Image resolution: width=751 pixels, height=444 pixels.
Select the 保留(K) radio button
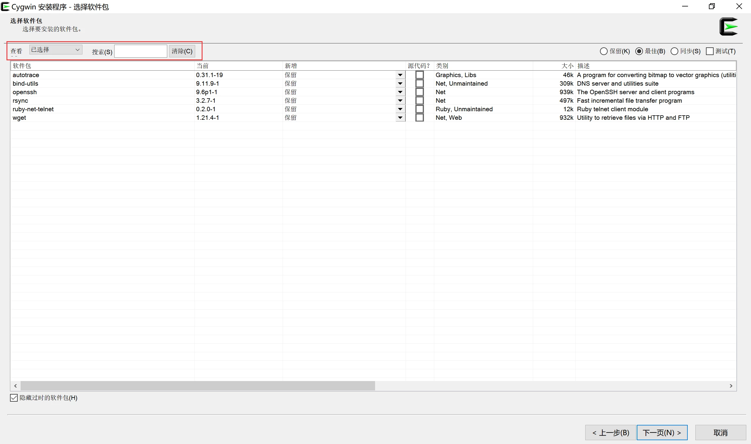click(604, 51)
